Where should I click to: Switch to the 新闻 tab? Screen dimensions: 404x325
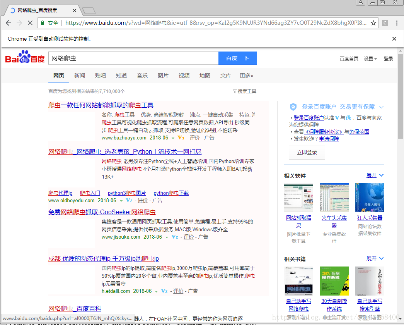pos(80,76)
